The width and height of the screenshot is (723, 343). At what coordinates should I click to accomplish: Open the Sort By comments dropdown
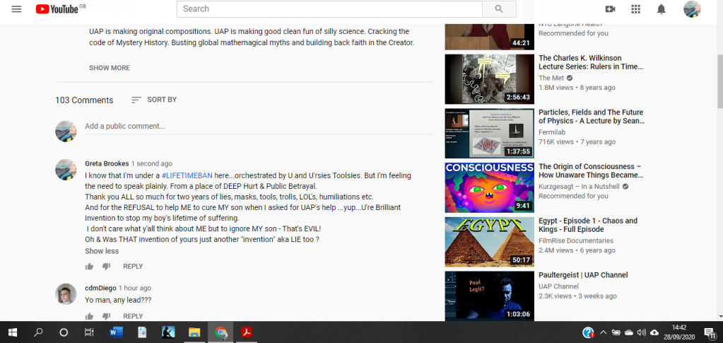[154, 100]
